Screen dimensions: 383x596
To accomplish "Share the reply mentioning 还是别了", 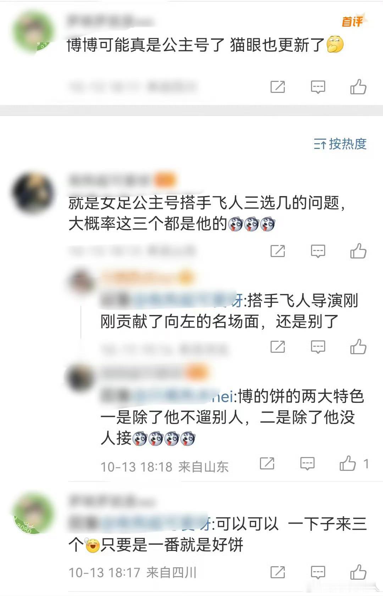I will [x=277, y=347].
